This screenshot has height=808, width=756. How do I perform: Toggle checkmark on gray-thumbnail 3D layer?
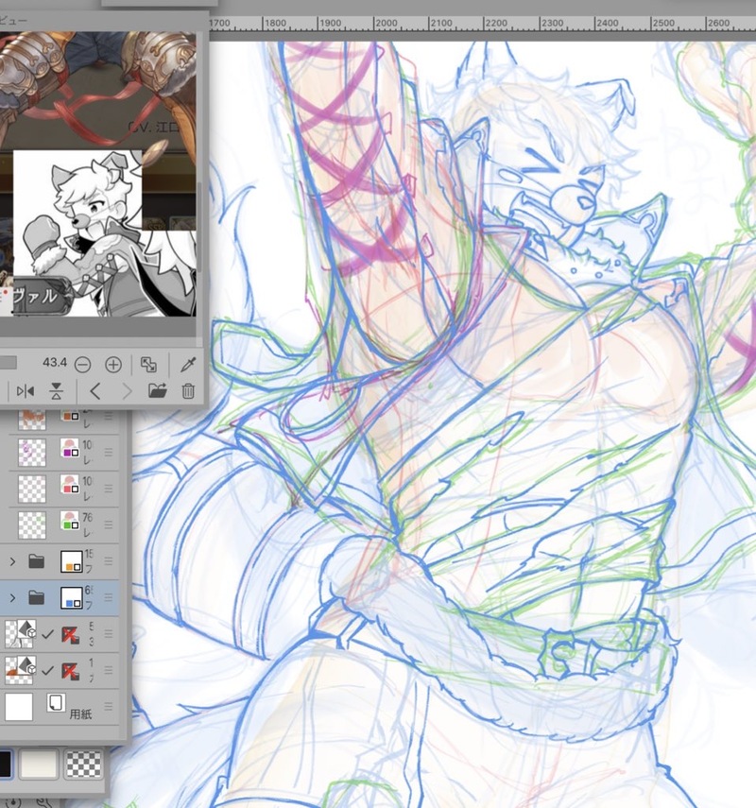click(47, 634)
